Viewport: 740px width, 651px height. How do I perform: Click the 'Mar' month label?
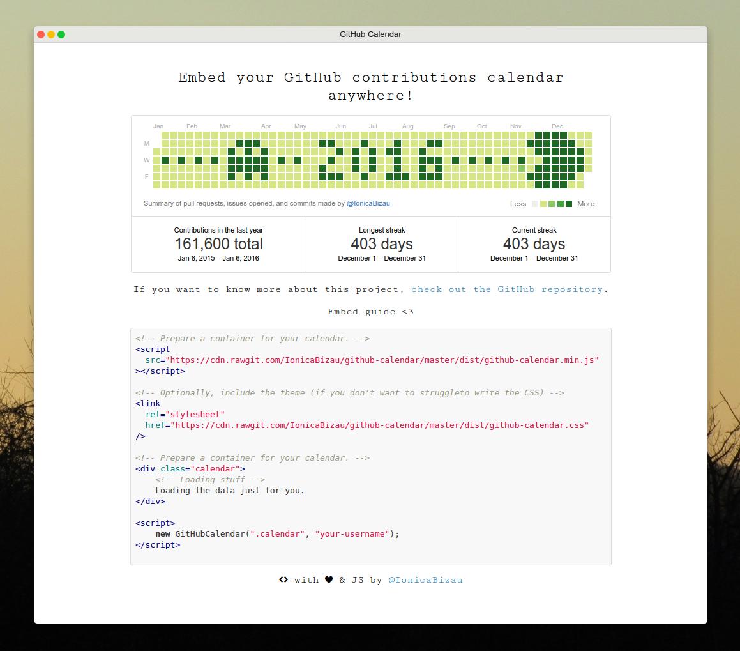225,126
